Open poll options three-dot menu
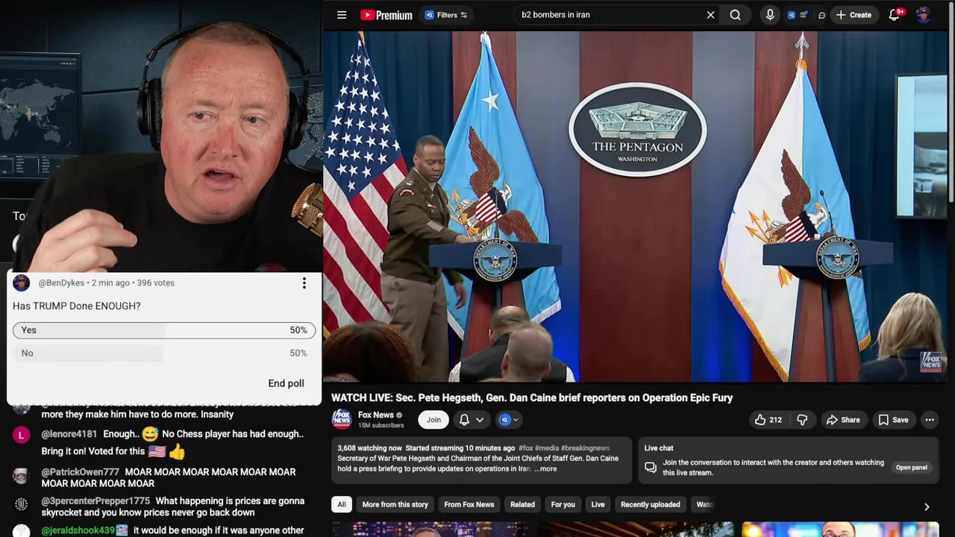The height and width of the screenshot is (537, 955). point(304,283)
